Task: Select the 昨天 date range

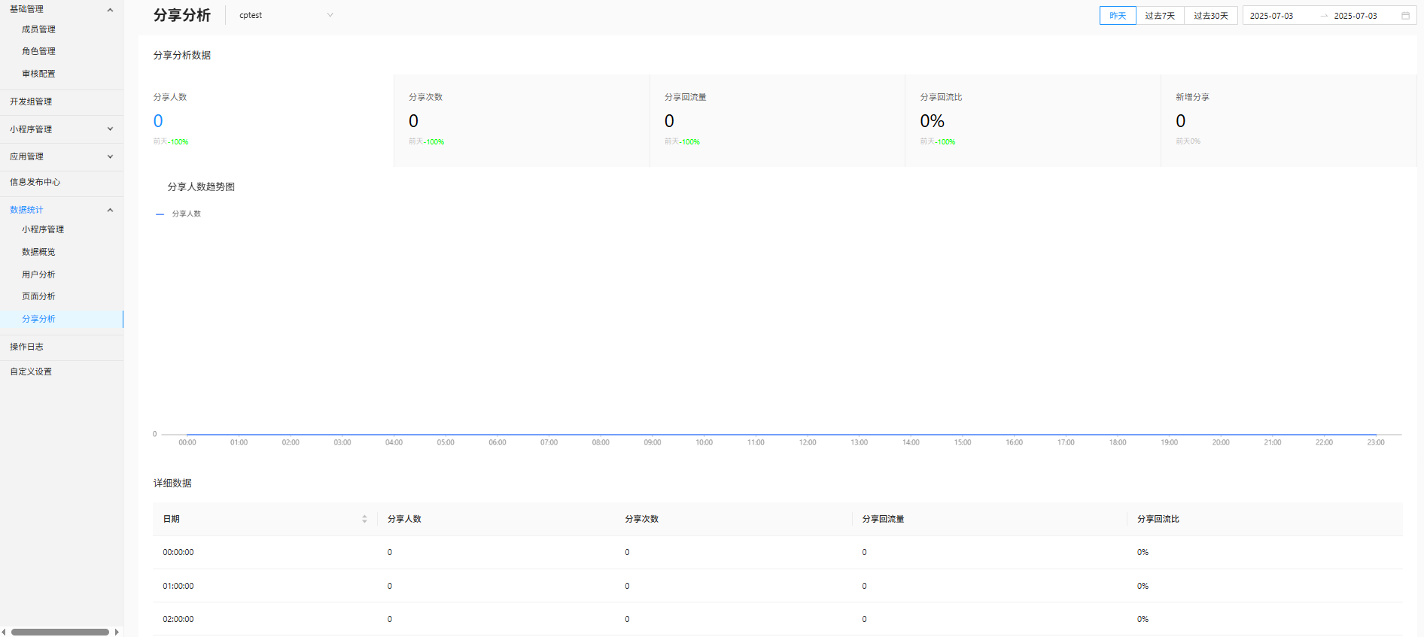Action: 1118,16
